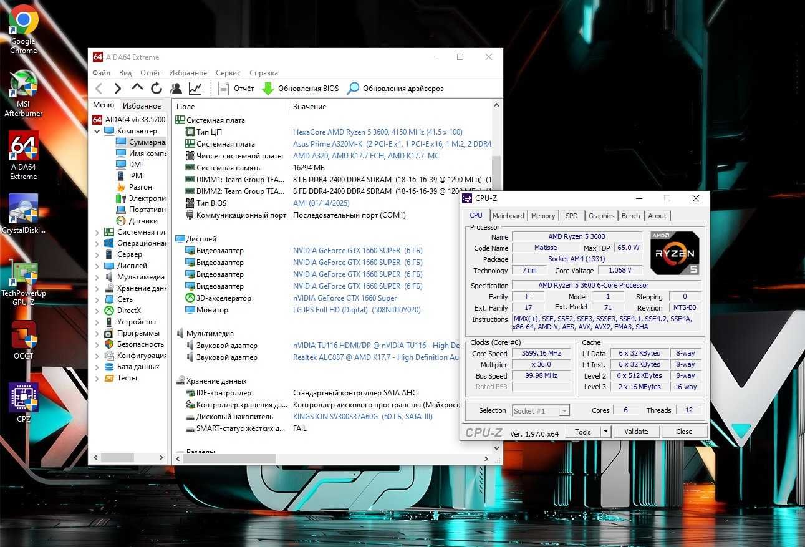
Task: Collapse the Компьютер tree node
Action: [97, 131]
